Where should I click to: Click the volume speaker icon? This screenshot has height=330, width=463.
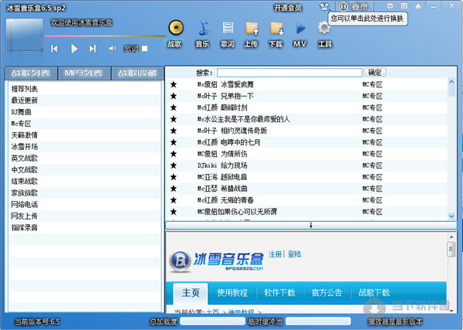click(x=112, y=48)
